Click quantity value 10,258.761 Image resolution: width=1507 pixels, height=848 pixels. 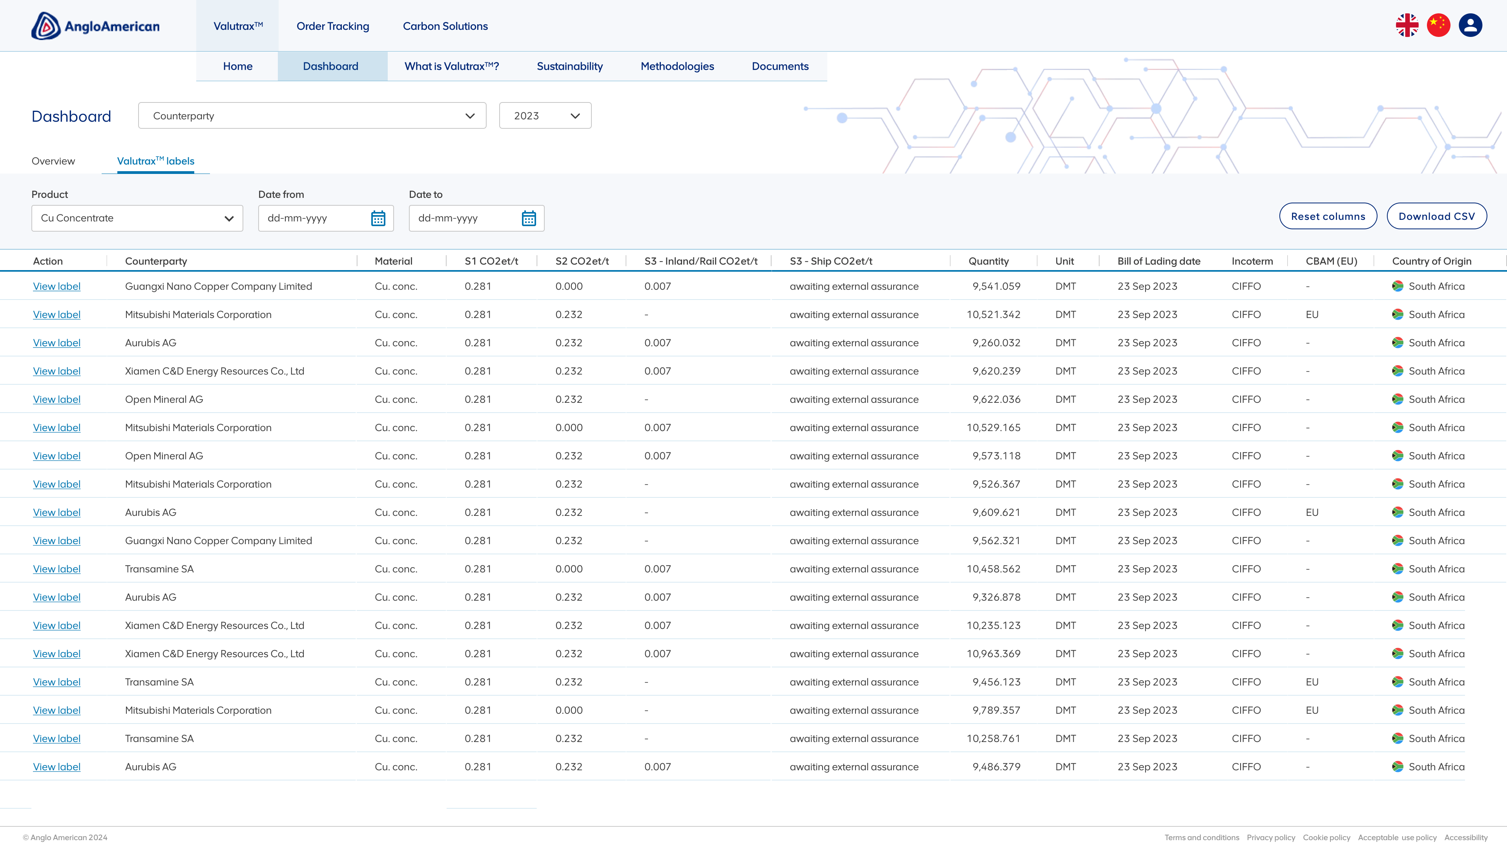coord(993,738)
